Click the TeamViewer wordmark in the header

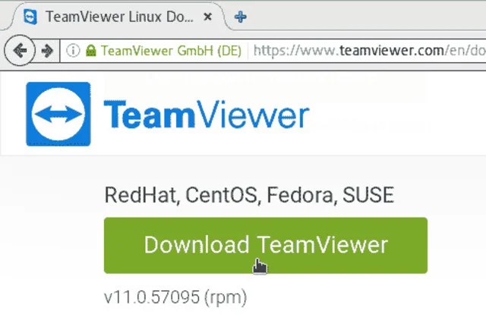(x=207, y=114)
